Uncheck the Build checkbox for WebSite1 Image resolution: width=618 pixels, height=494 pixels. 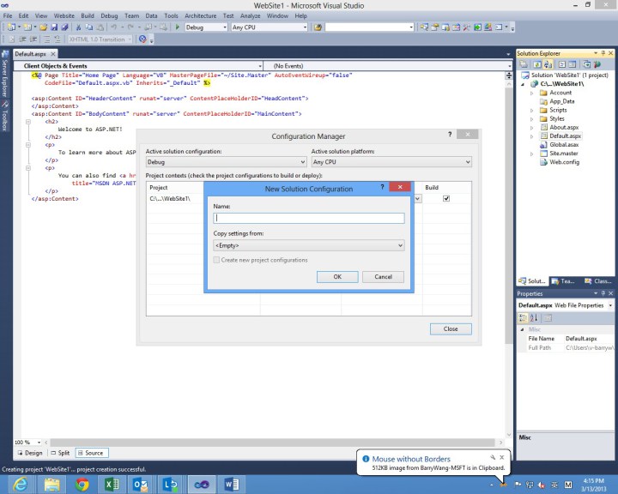click(445, 198)
